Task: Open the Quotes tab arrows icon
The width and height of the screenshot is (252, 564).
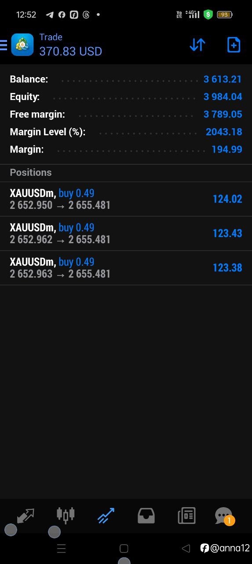Action: tap(26, 516)
